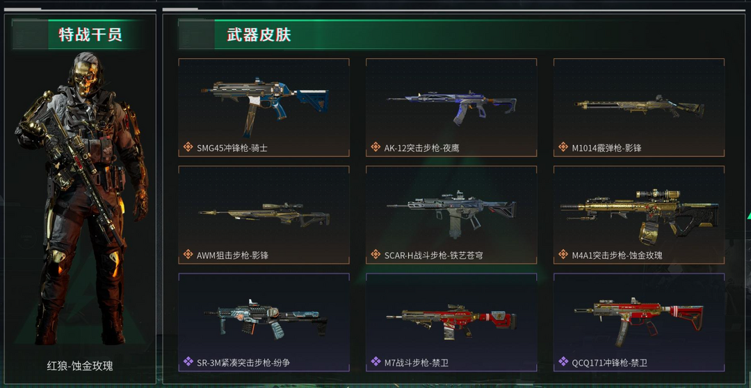Image resolution: width=751 pixels, height=388 pixels.
Task: Click the orange rarity icon beside SCAR-H战斗步枪-铁艺苍穹
Action: pos(376,255)
